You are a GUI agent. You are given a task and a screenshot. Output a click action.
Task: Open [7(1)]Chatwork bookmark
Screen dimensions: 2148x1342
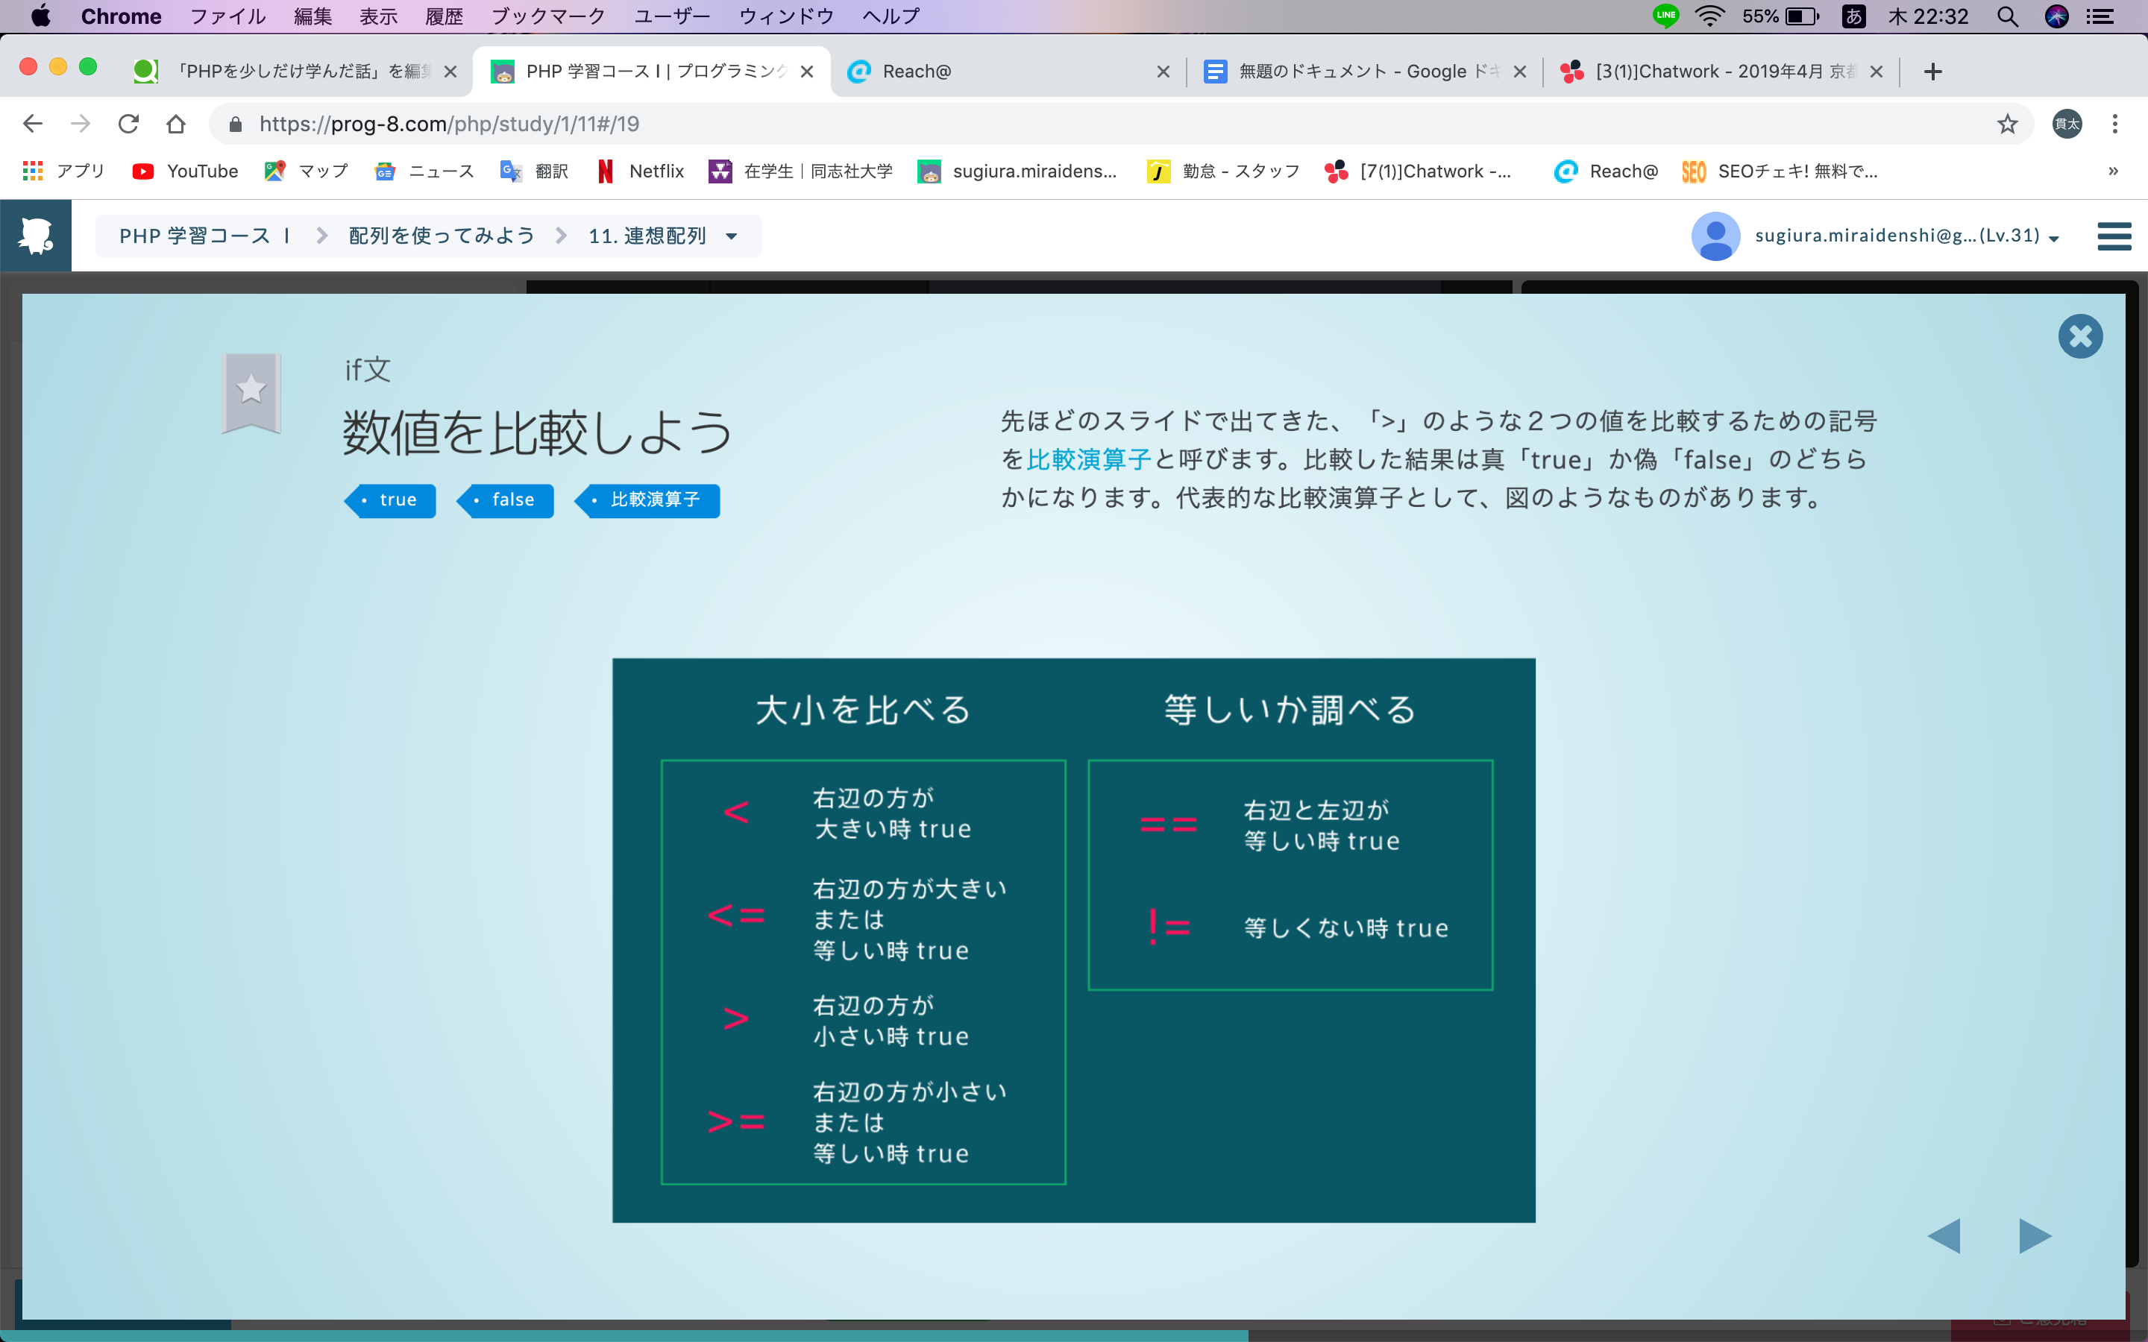click(x=1418, y=171)
